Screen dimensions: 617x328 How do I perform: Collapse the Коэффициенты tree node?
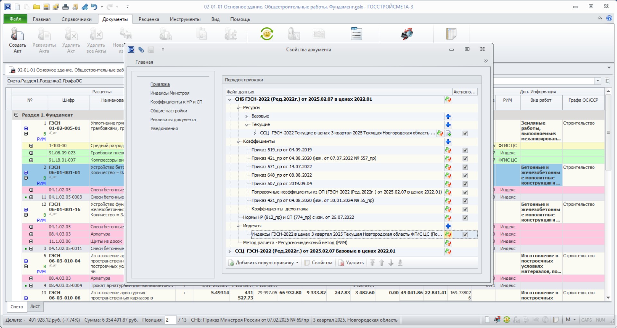238,142
